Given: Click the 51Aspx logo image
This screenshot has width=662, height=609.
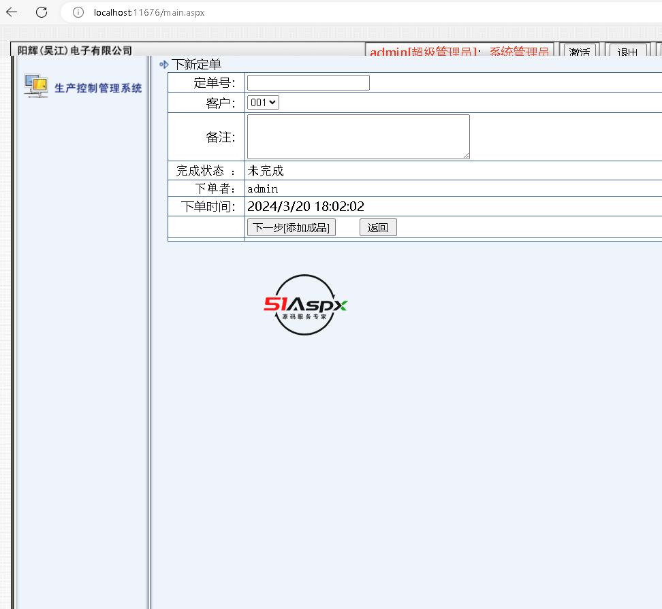Looking at the screenshot, I should click(305, 305).
